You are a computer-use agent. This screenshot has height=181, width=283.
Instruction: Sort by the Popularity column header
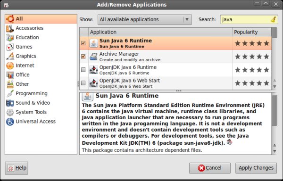pyautogui.click(x=252, y=32)
